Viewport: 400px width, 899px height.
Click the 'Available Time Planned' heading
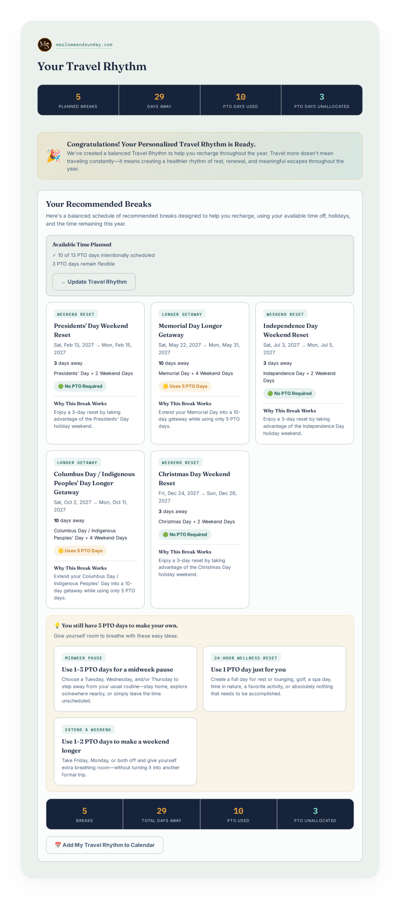82,244
